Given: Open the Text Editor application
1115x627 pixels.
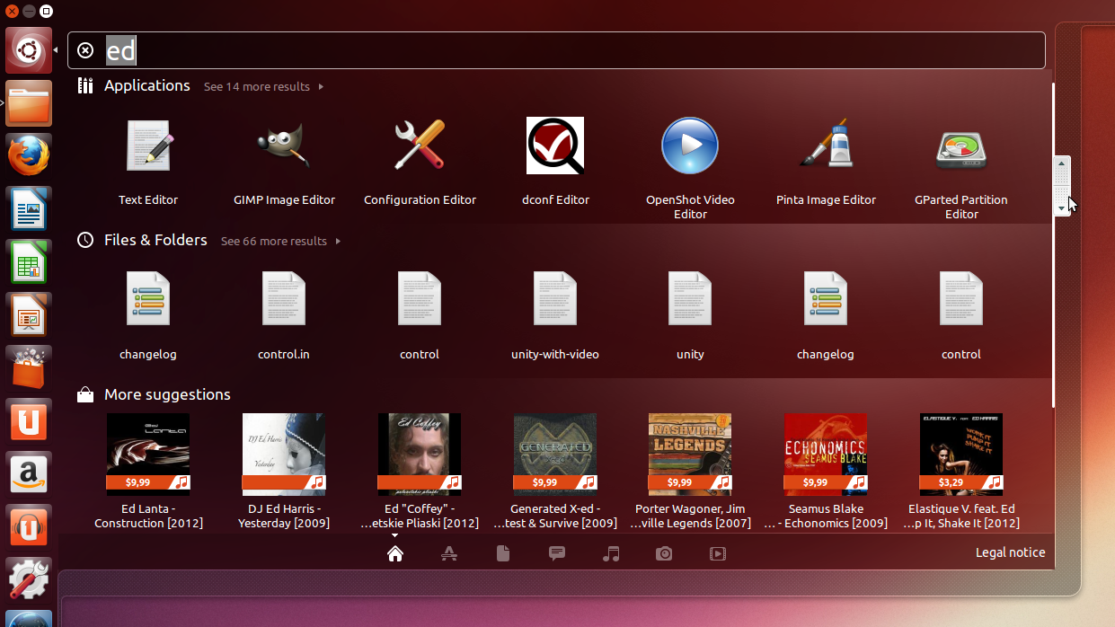Looking at the screenshot, I should (148, 162).
